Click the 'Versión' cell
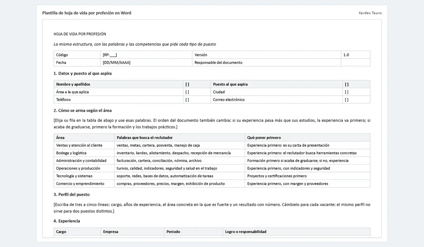This screenshot has height=247, width=424. pos(267,55)
